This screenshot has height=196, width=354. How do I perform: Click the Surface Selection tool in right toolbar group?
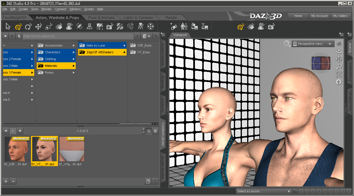tap(251, 27)
